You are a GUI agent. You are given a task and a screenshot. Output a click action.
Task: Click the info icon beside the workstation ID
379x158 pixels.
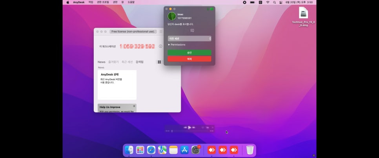click(x=160, y=46)
